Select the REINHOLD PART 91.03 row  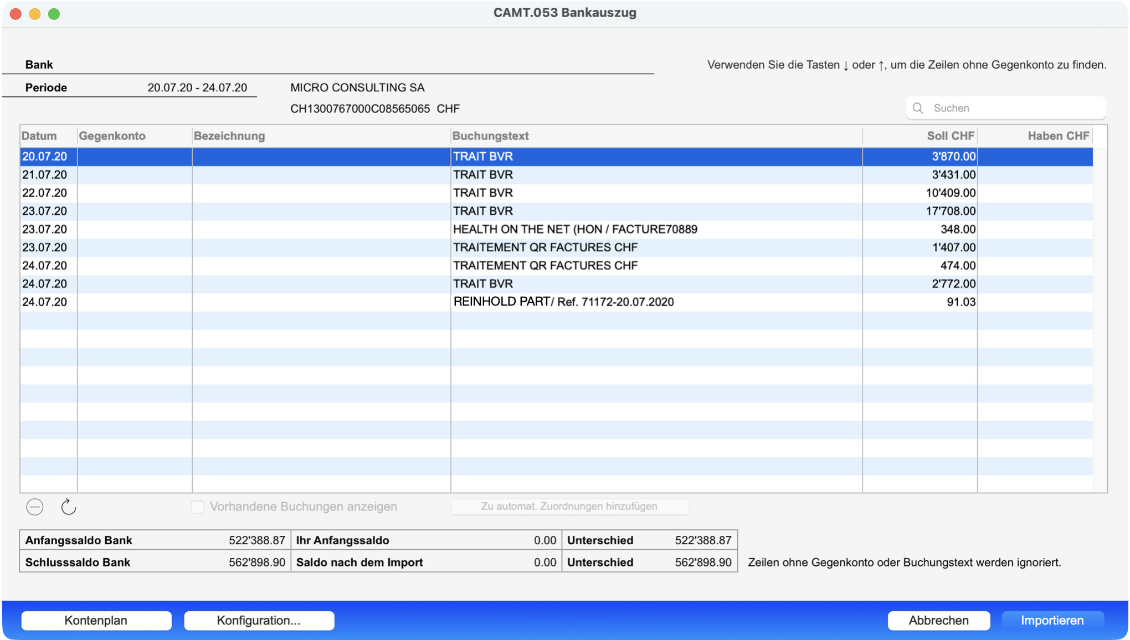click(563, 302)
